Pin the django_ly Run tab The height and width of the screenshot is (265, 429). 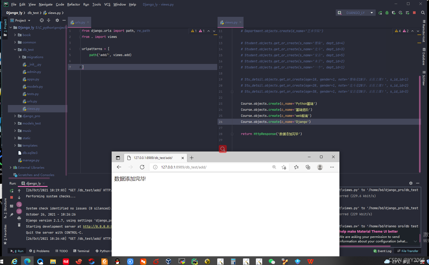[12, 215]
